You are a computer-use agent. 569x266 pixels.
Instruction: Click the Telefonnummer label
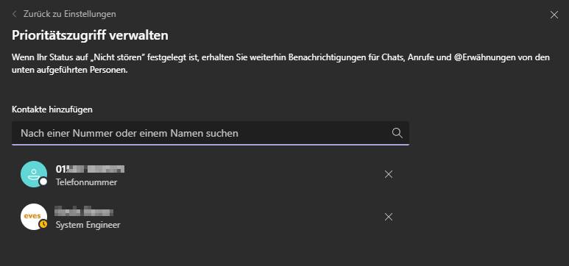[x=86, y=182]
